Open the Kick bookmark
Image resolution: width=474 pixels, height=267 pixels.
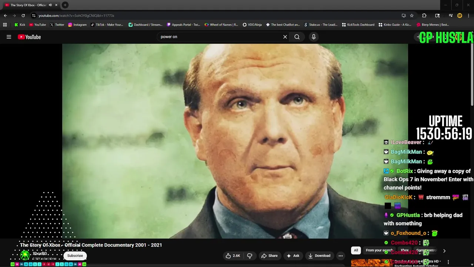pyautogui.click(x=20, y=25)
